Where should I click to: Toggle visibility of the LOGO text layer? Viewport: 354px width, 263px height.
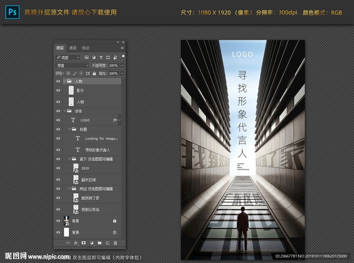(58, 120)
